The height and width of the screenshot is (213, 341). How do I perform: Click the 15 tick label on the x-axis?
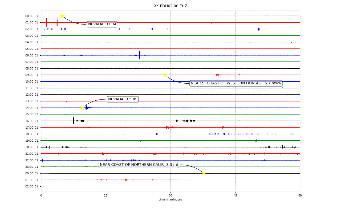coord(106,196)
